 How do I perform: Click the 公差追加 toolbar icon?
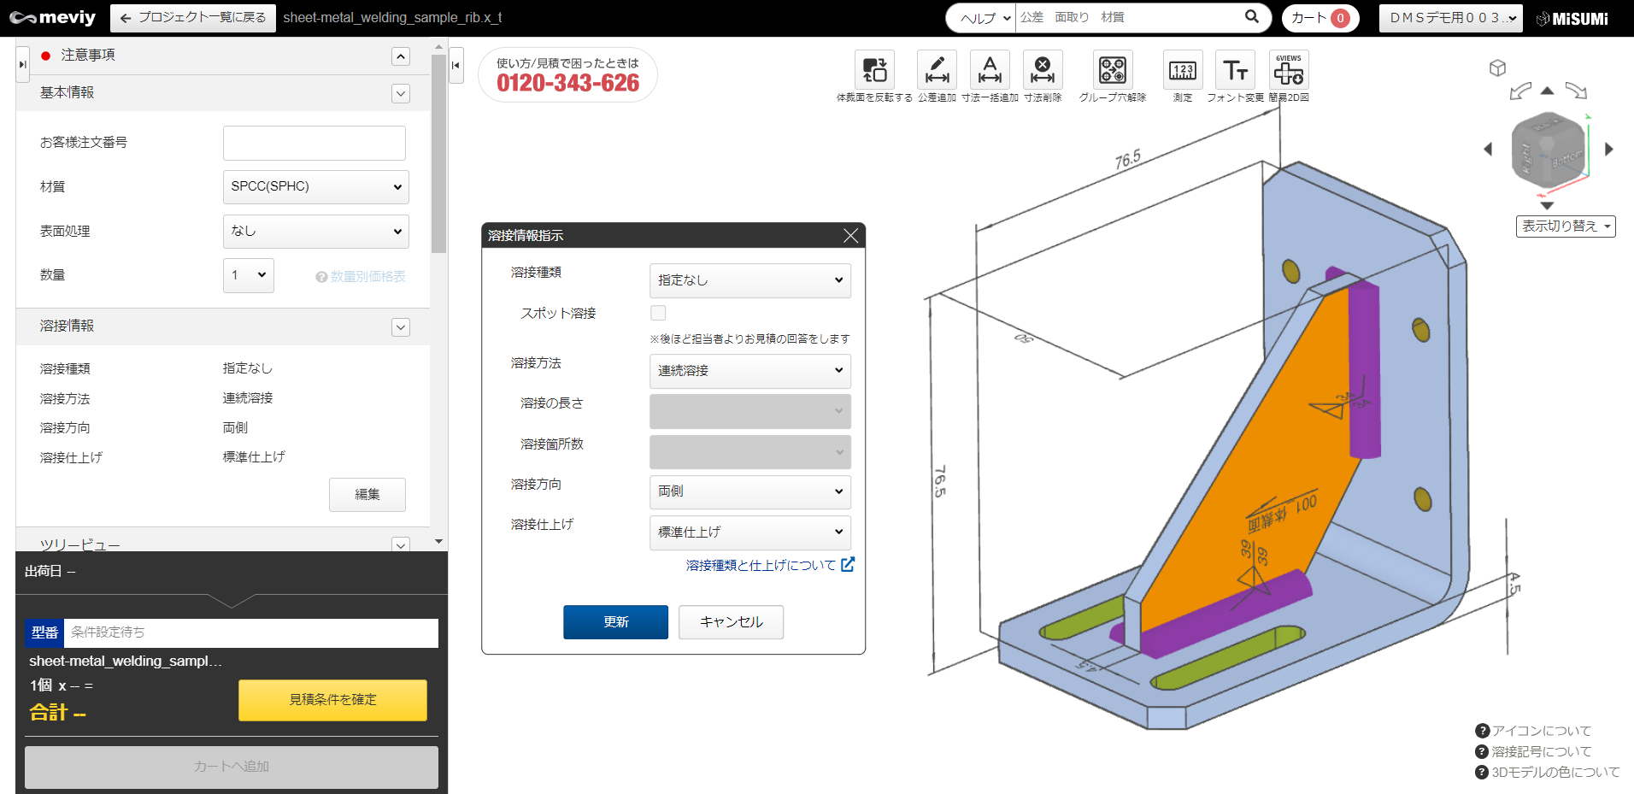(x=937, y=70)
